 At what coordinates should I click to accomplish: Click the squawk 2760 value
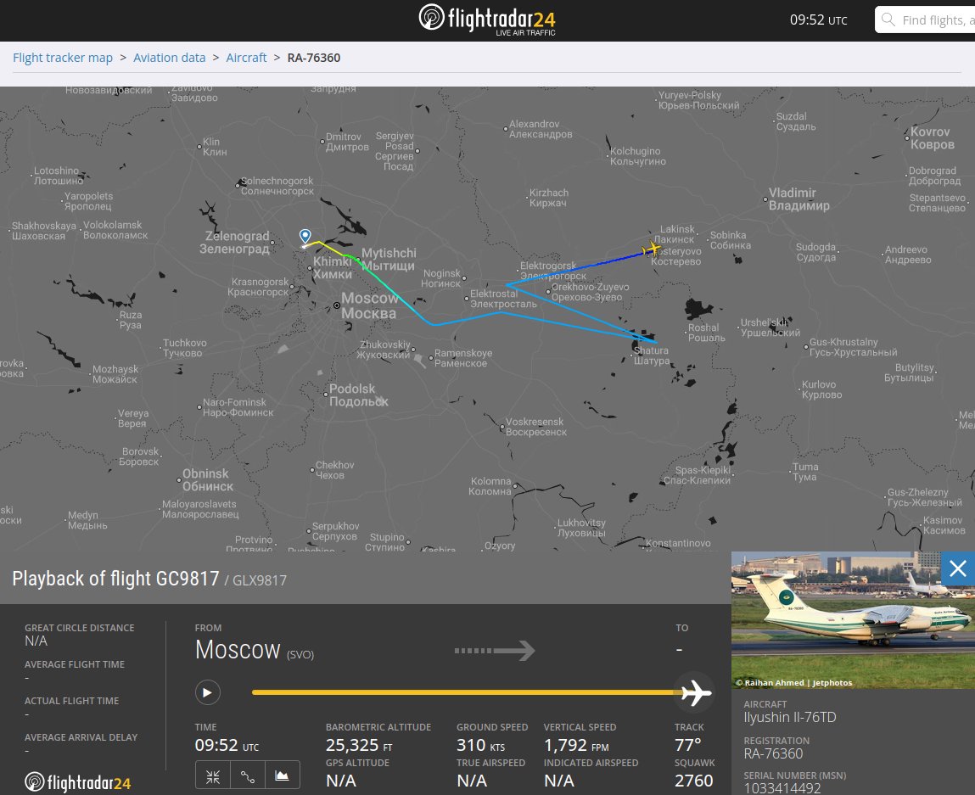pyautogui.click(x=694, y=781)
